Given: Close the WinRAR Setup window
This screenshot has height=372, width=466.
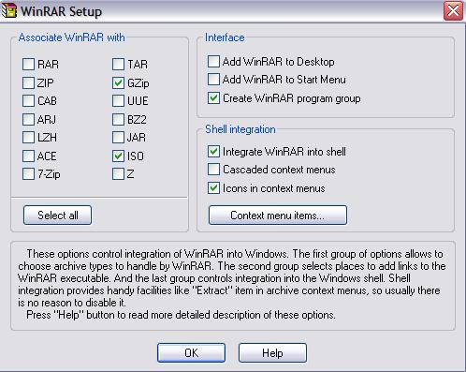Looking at the screenshot, I should [x=453, y=11].
